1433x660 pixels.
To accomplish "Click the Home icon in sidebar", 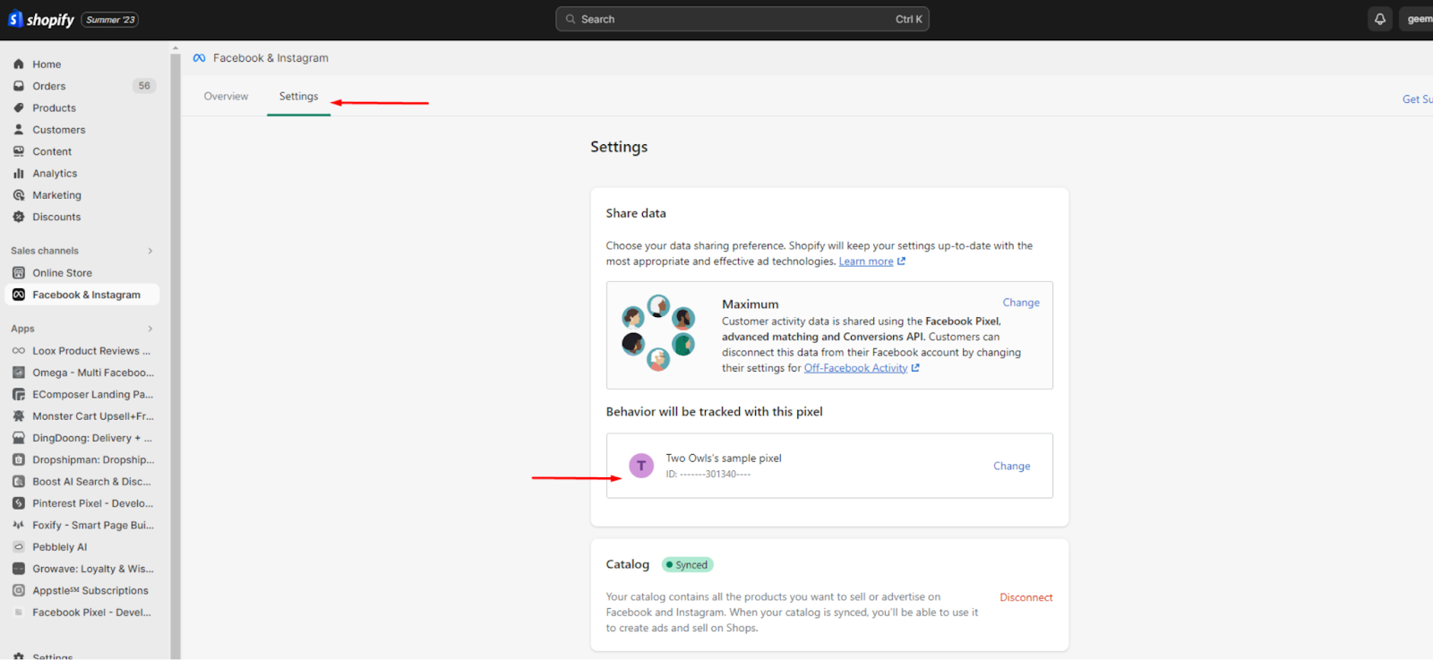I will (19, 64).
